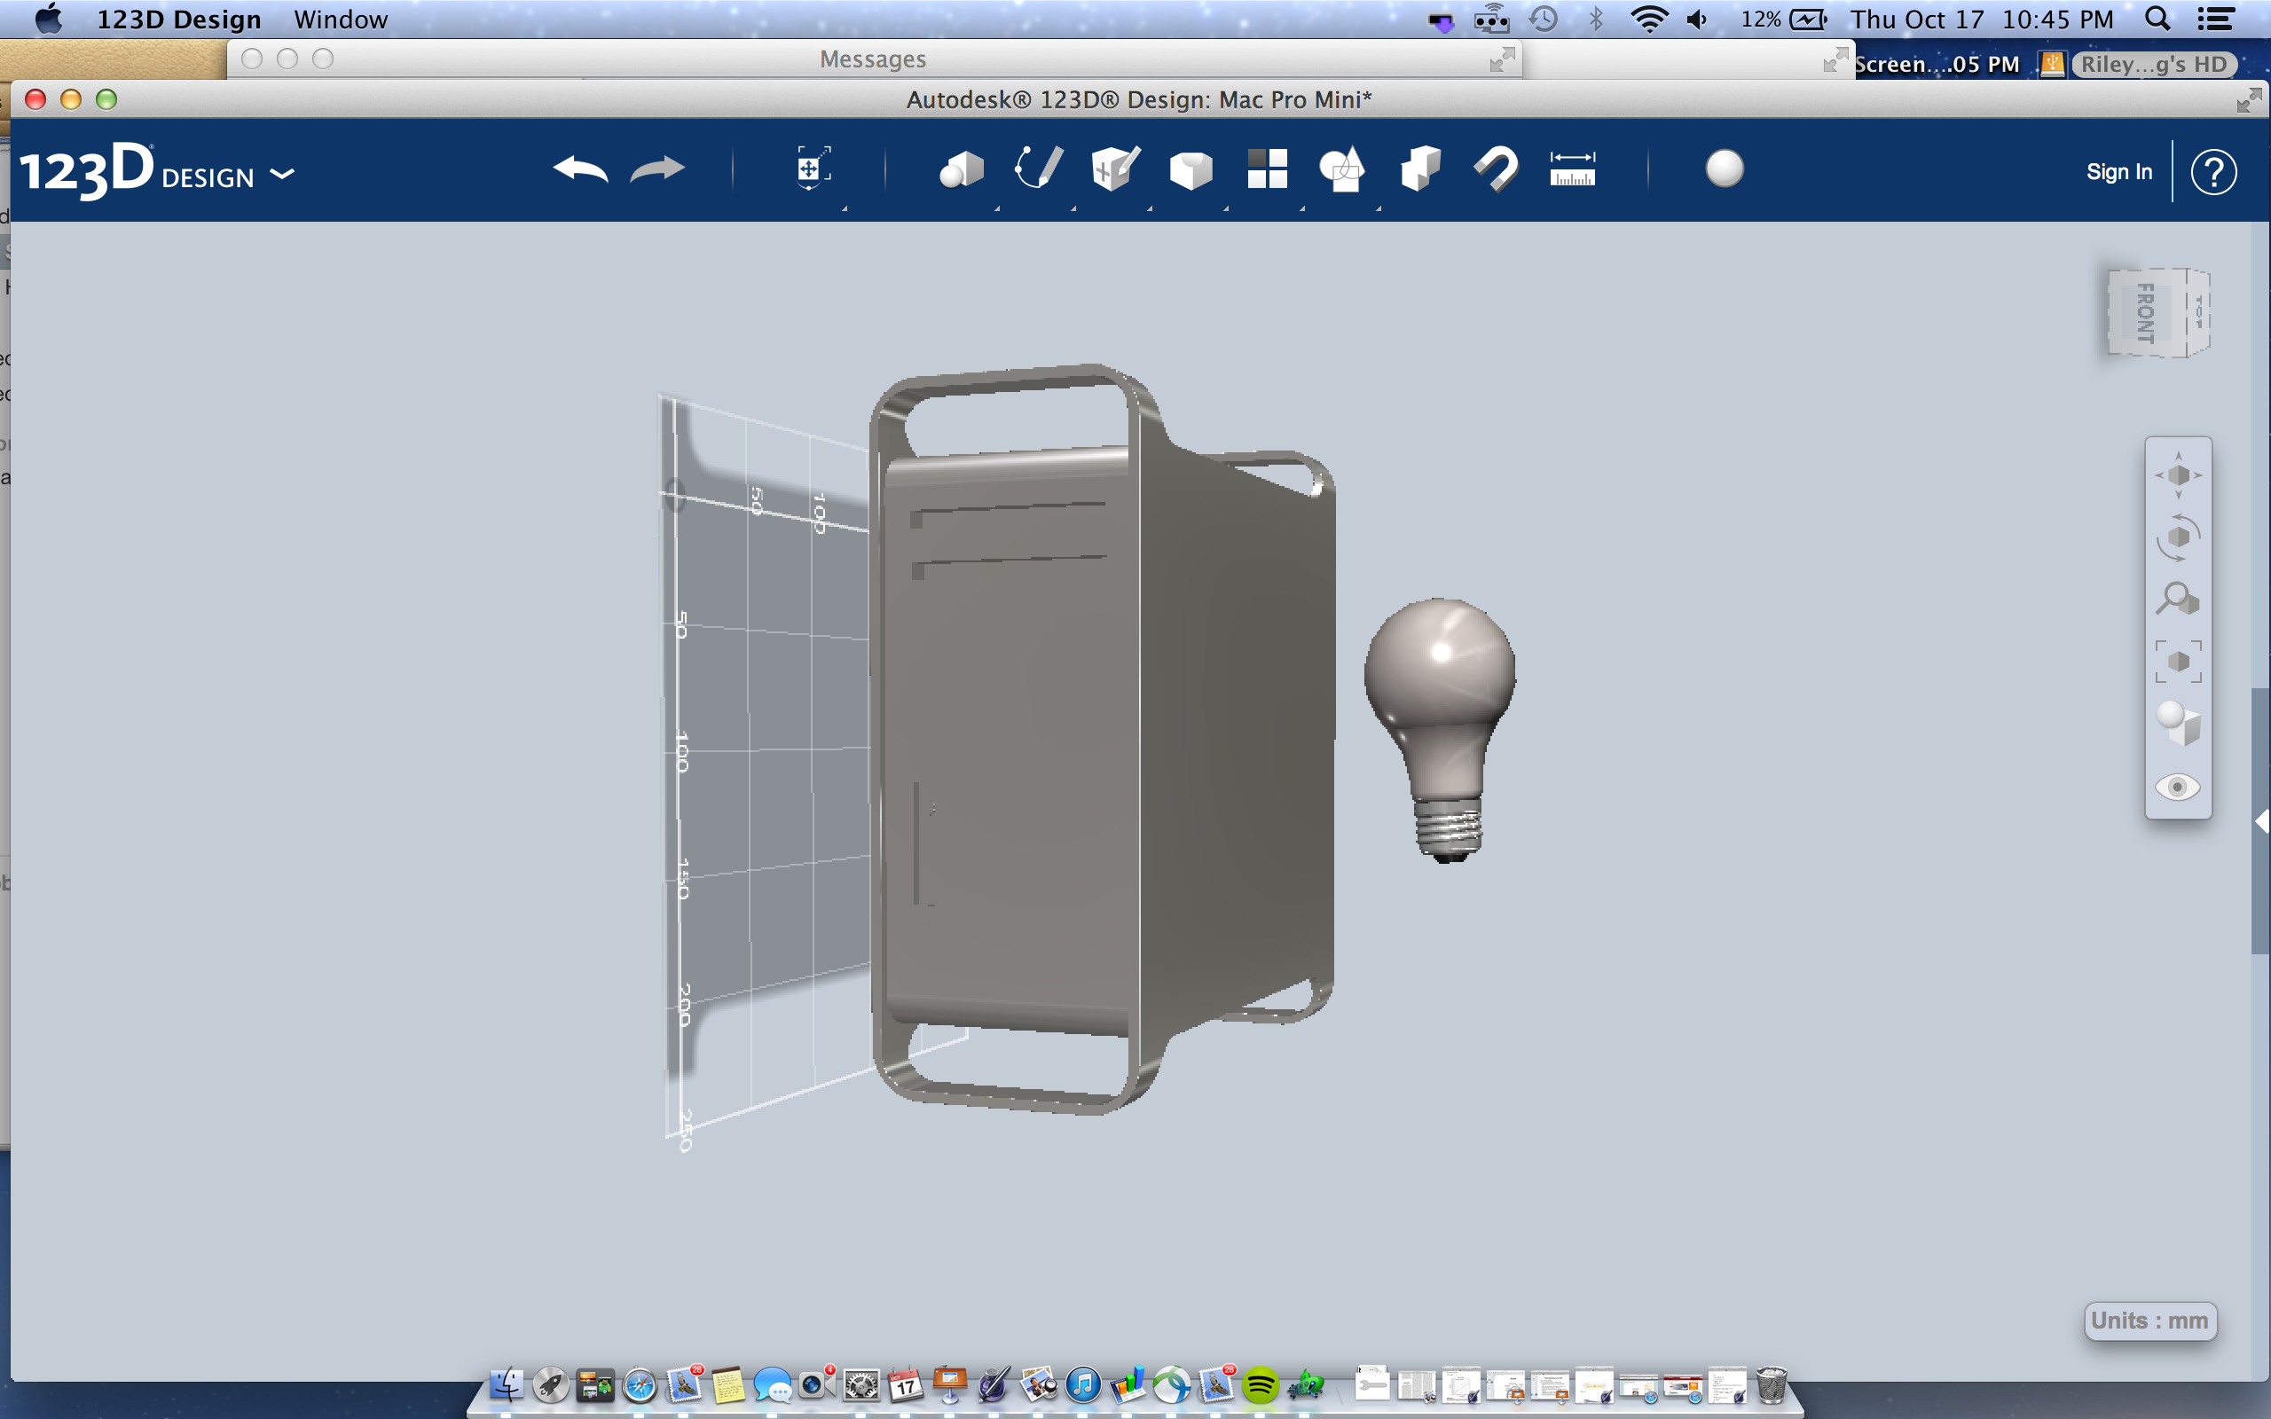Screen dimensions: 2271x1419
Task: Select the Construct tool
Action: point(1114,169)
